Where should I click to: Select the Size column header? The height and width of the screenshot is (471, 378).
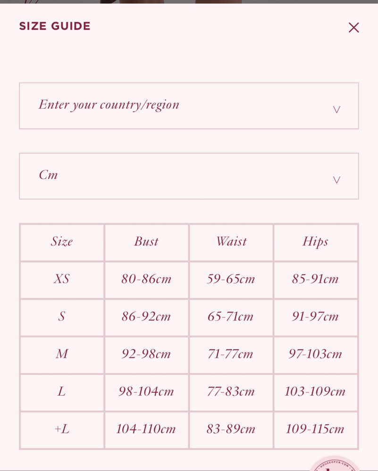point(62,242)
